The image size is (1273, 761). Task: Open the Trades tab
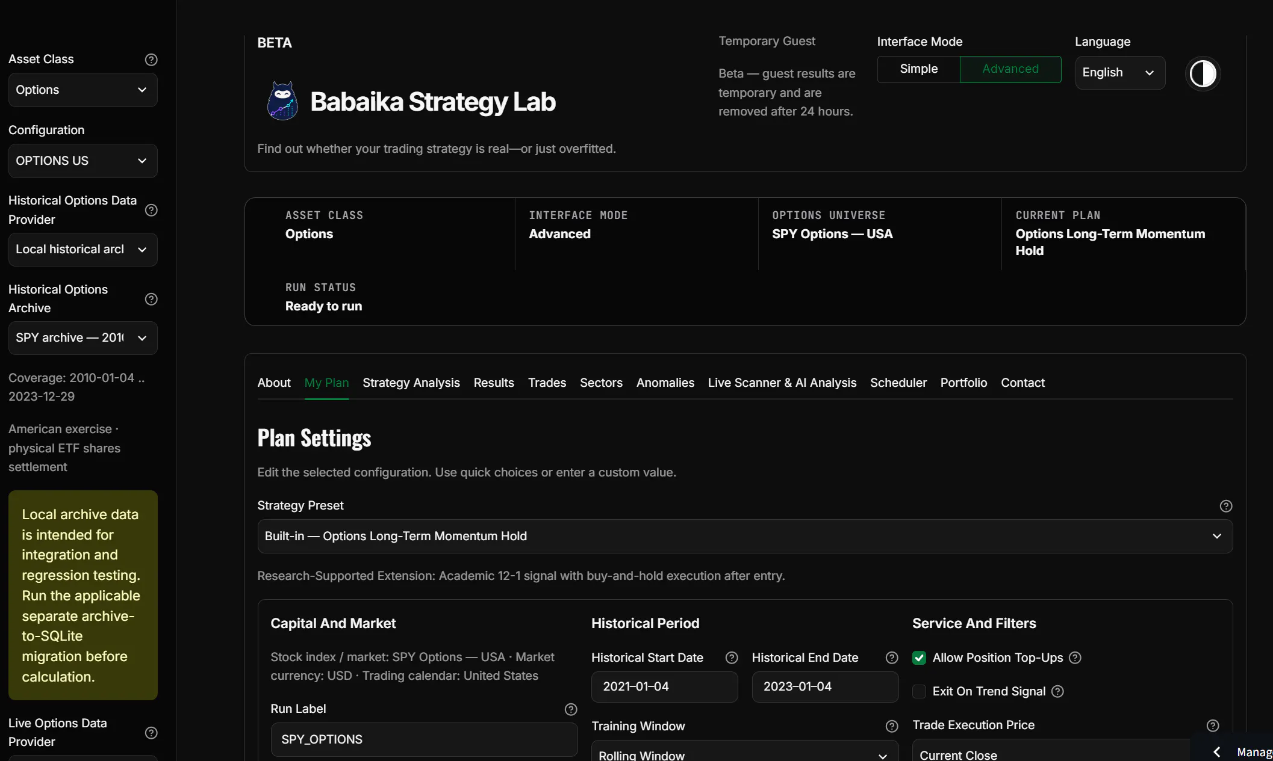point(547,383)
